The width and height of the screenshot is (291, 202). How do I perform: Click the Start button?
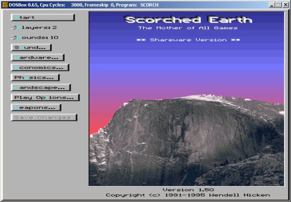pos(43,17)
